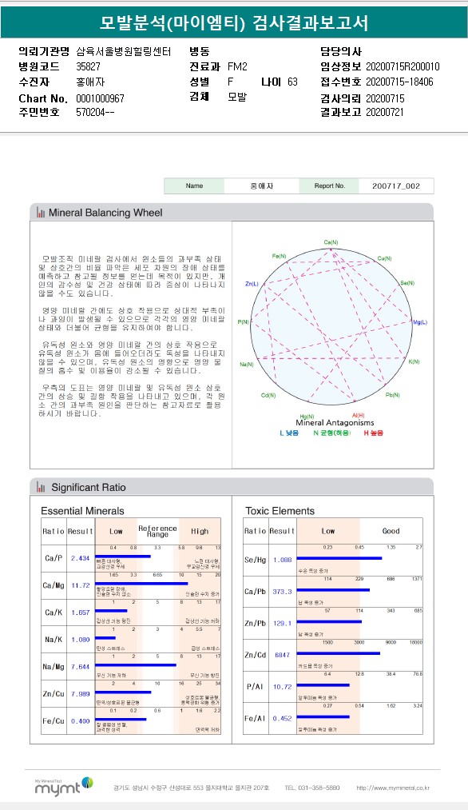Select the resident number 570204--

pyautogui.click(x=95, y=112)
